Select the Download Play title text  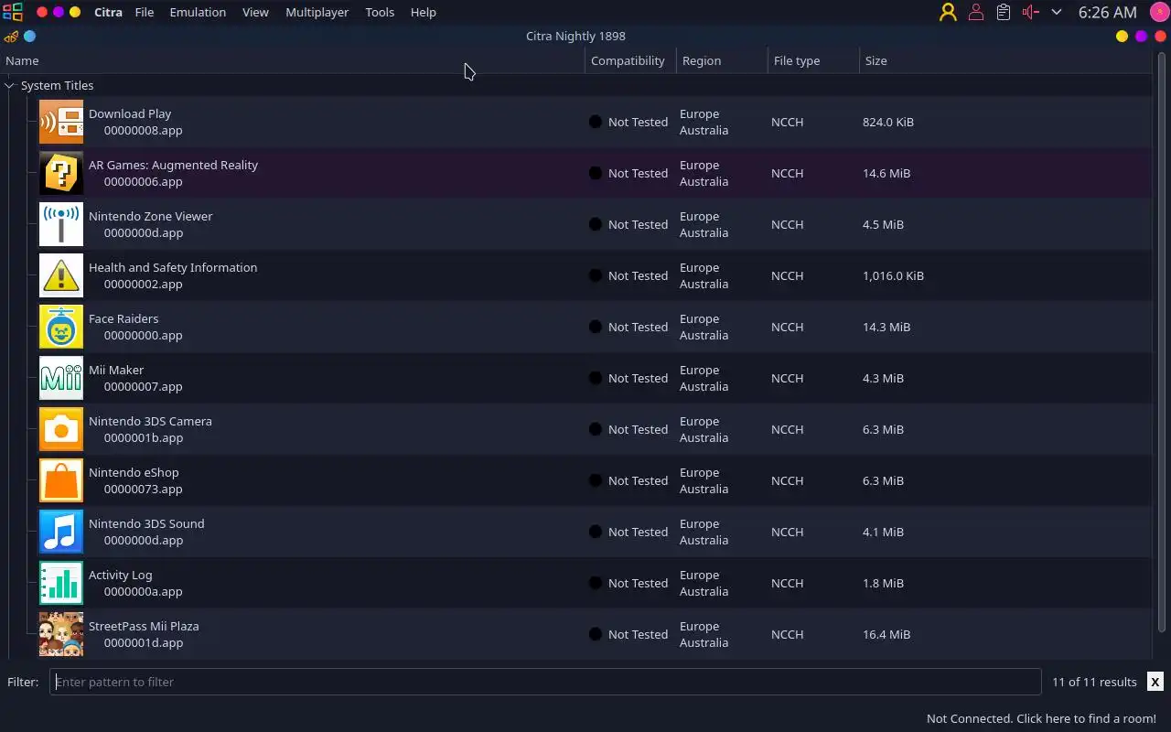[130, 113]
